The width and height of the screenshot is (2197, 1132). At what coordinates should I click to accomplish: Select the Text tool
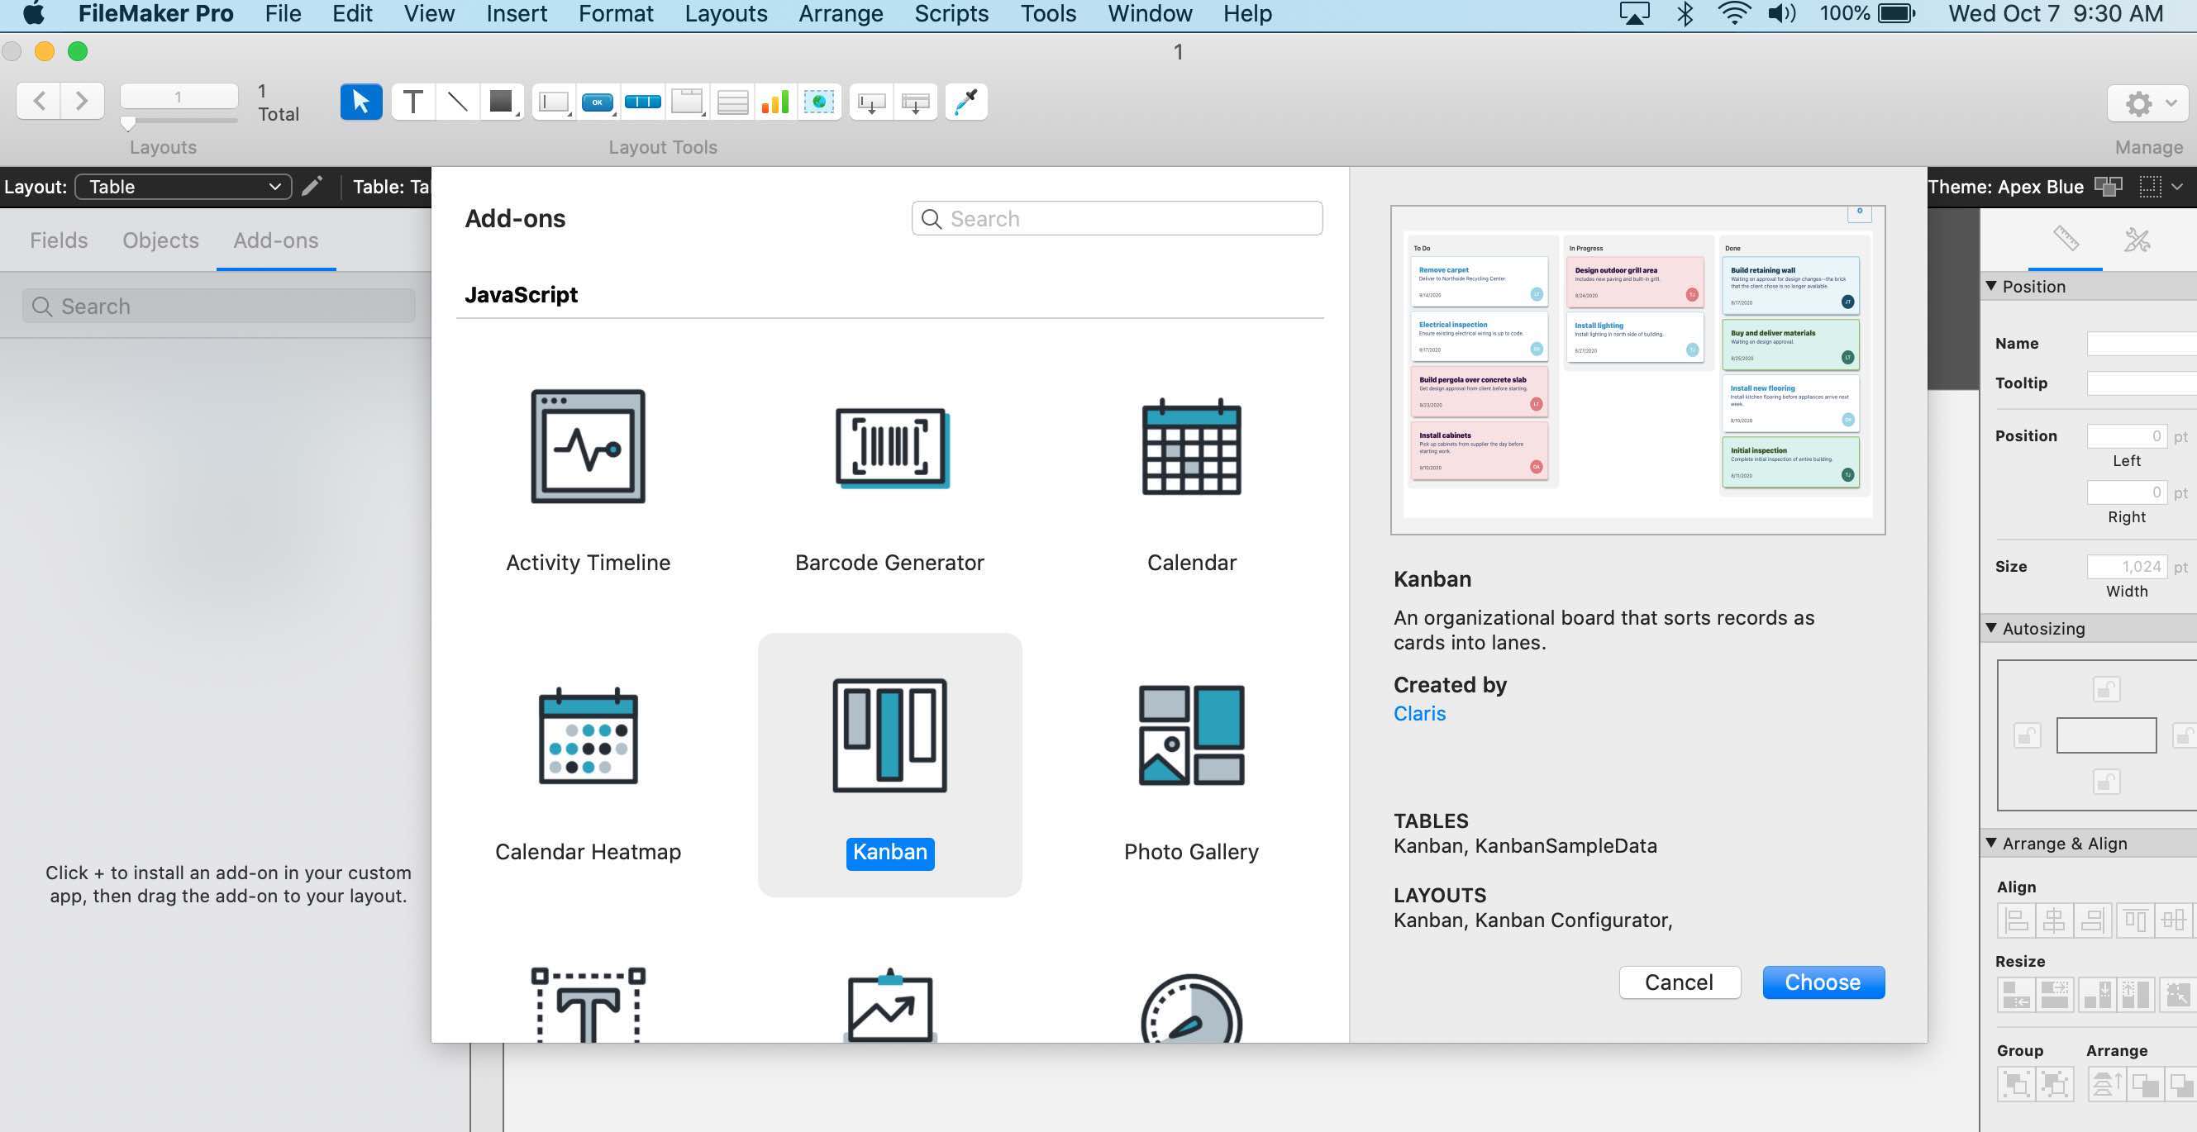(412, 102)
